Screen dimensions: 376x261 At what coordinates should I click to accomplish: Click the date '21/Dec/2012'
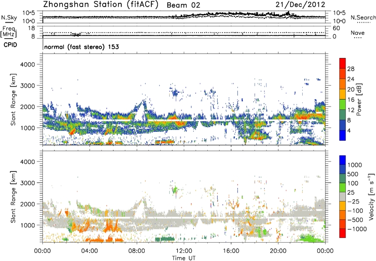pyautogui.click(x=300, y=5)
